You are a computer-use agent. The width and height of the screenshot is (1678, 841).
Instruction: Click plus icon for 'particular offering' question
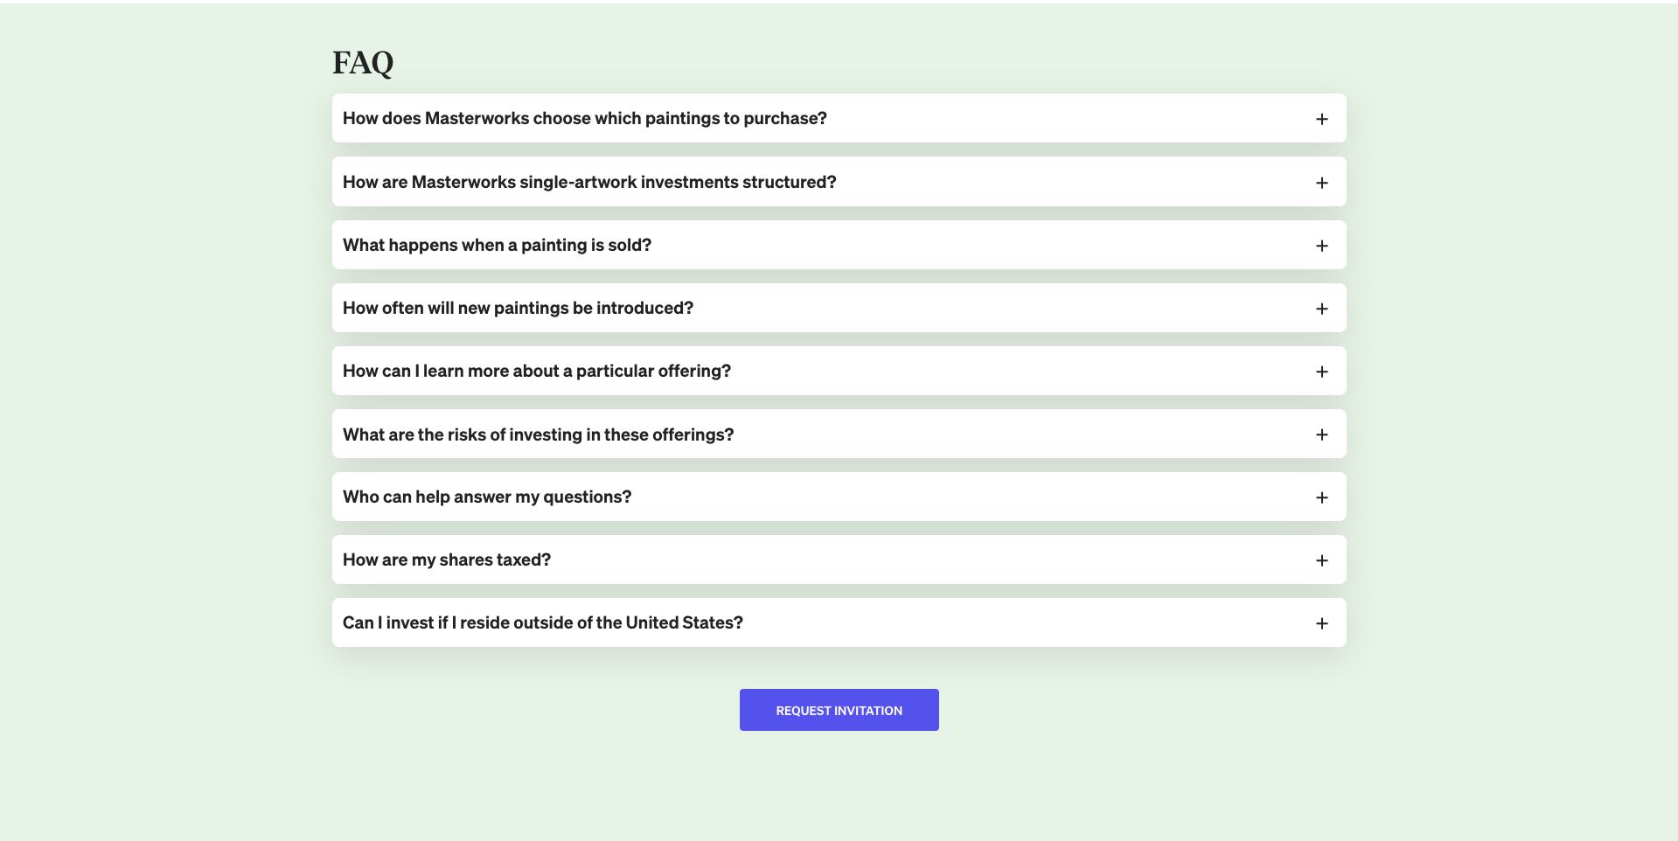point(1321,372)
